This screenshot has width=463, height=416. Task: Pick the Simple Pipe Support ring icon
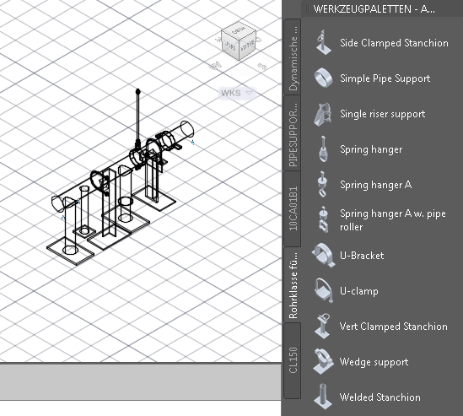click(323, 78)
